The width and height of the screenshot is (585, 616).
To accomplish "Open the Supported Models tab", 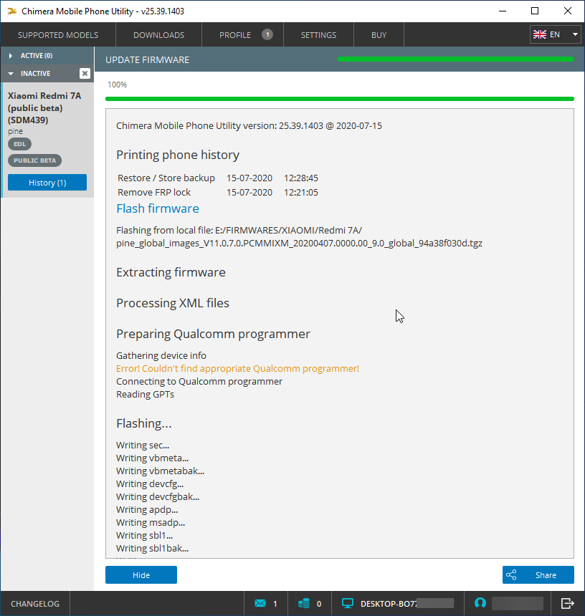I will [58, 35].
